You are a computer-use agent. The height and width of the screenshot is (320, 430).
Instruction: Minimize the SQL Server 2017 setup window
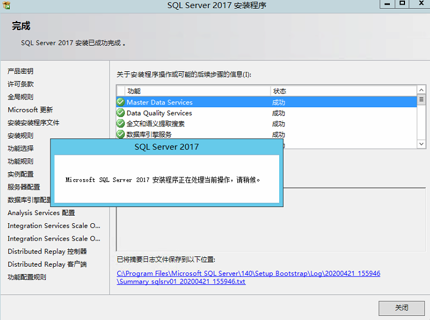[x=387, y=4]
